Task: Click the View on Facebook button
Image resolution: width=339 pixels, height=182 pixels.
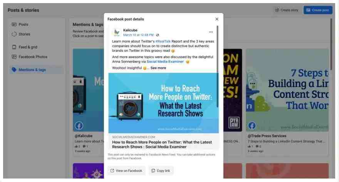Action: pyautogui.click(x=126, y=171)
